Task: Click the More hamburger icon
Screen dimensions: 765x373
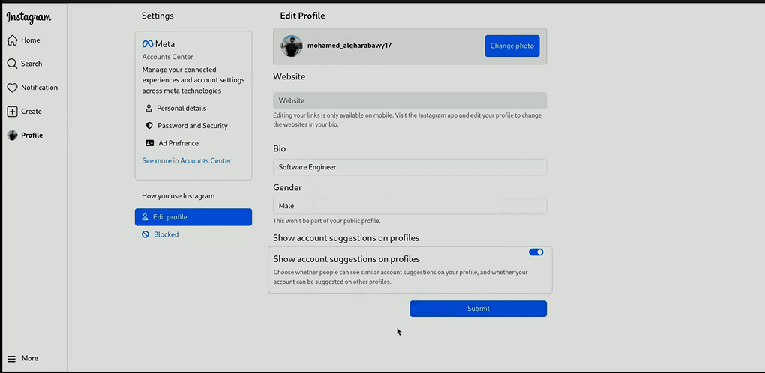Action: click(x=12, y=358)
